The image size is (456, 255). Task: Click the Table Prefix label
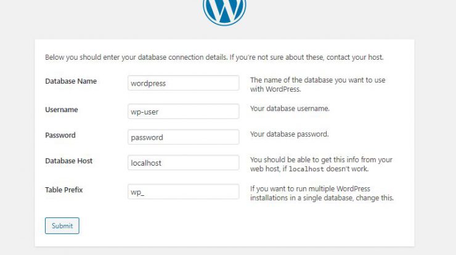[64, 190]
